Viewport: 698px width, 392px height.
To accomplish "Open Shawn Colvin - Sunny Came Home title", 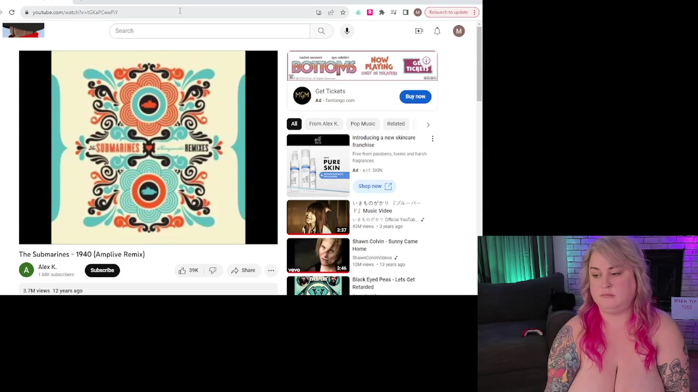I will click(385, 245).
